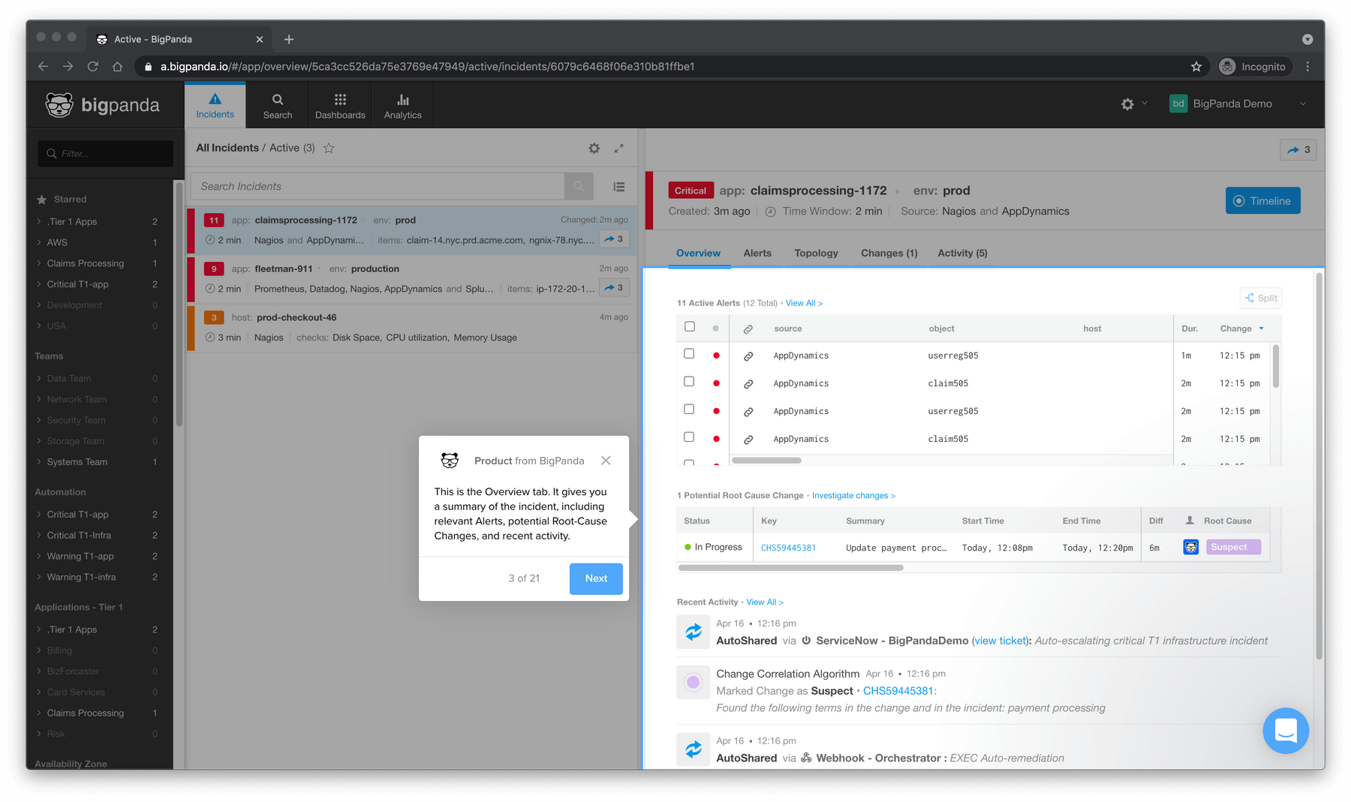Switch to the Changes (1) tab
The width and height of the screenshot is (1351, 802).
[x=889, y=254]
